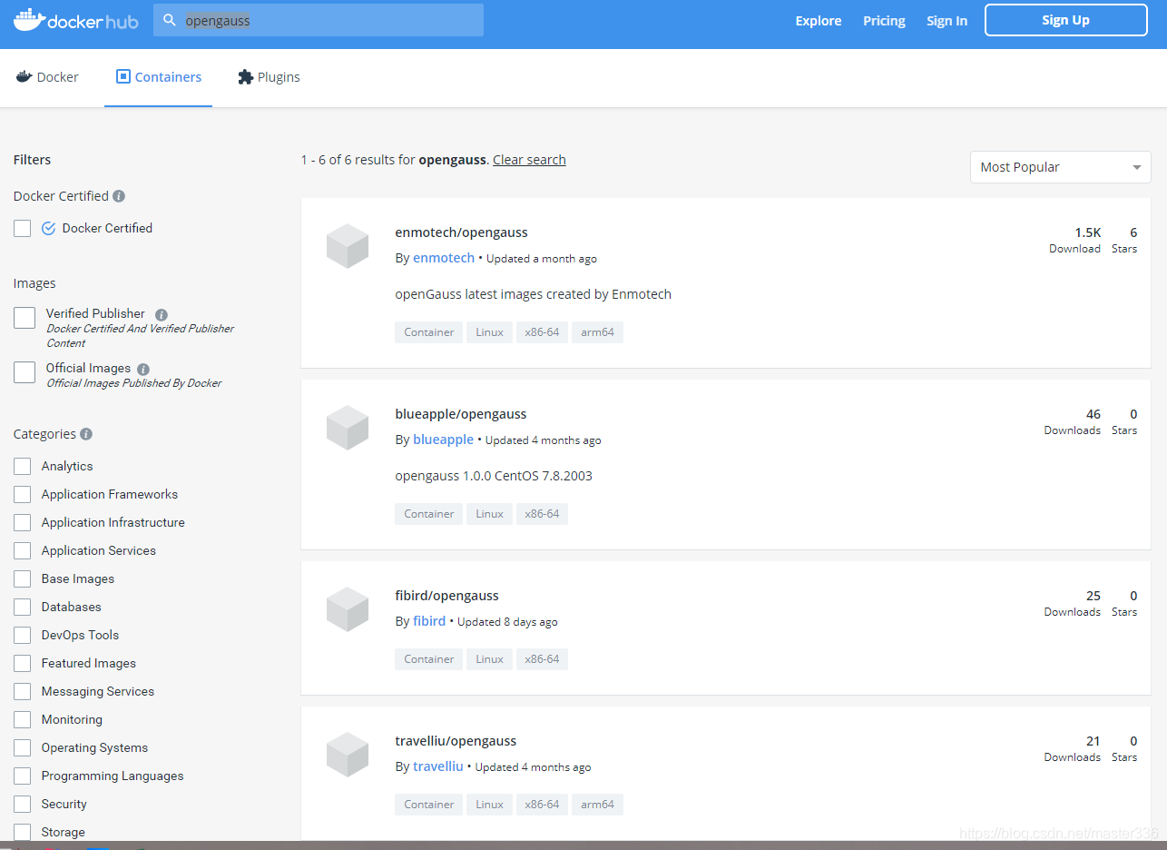Open the info icon next to Categories

pos(86,434)
